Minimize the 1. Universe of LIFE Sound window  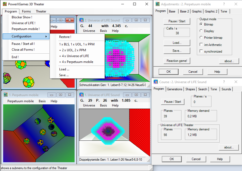[x=127, y=95]
